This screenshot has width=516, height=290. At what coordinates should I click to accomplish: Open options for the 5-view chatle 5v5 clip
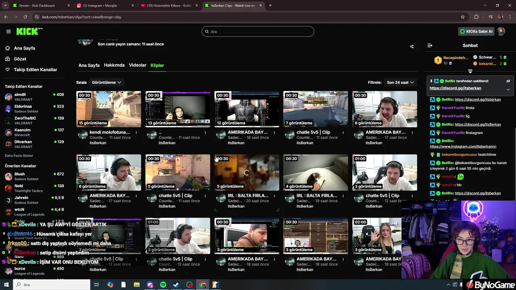[x=205, y=196]
